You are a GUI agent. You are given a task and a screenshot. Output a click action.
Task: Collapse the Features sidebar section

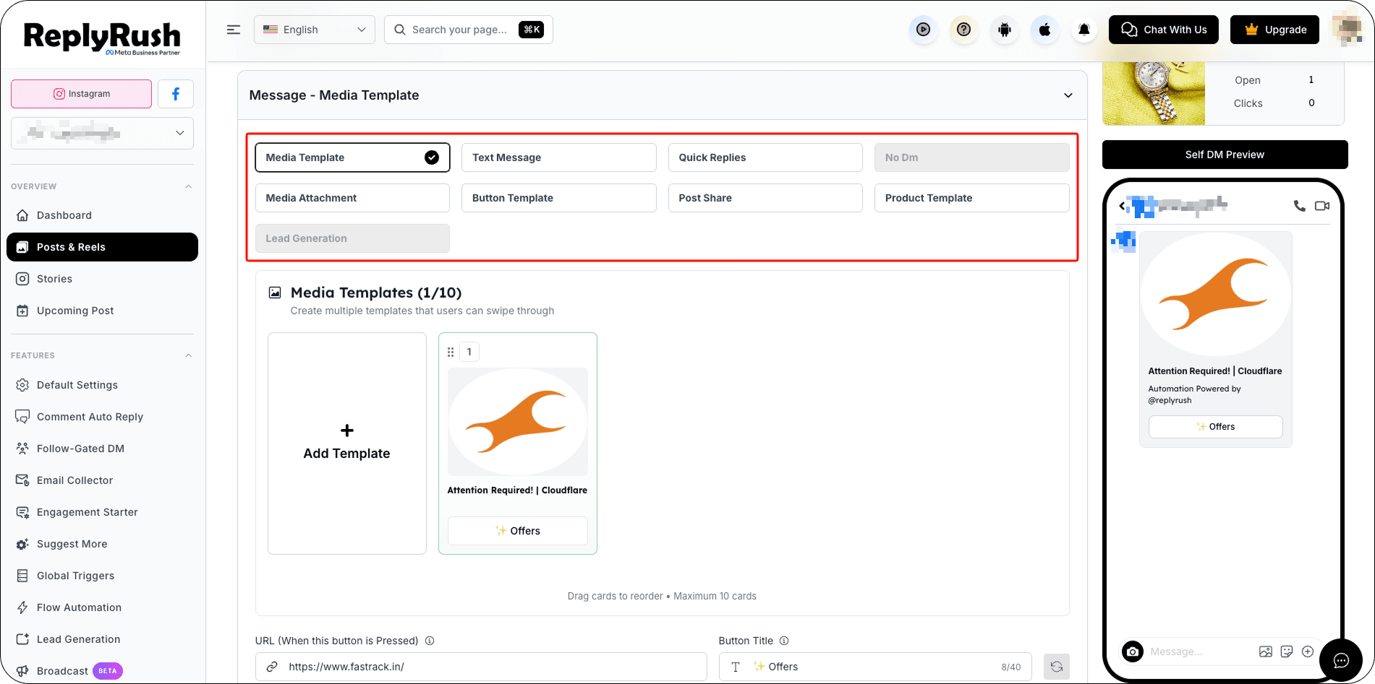coord(189,355)
